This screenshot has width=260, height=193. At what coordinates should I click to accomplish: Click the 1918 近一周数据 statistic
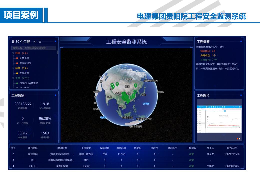[x=45, y=105]
